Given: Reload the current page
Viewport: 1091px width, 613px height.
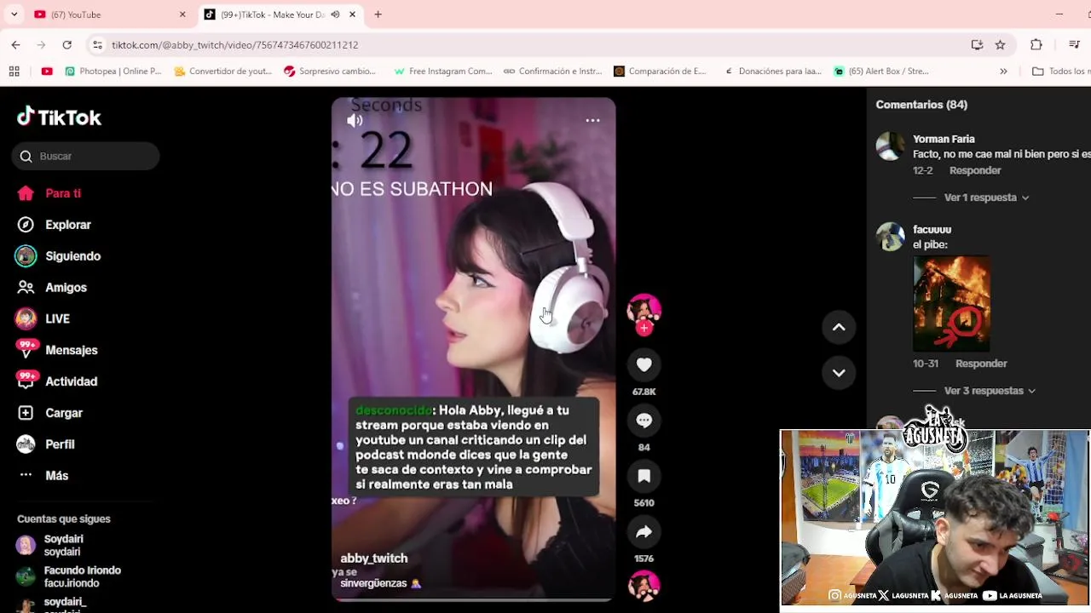Looking at the screenshot, I should [x=66, y=44].
